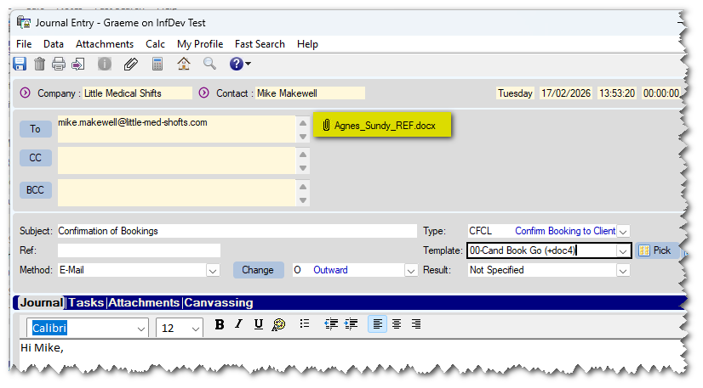The height and width of the screenshot is (388, 703).
Task: Open the blue Help question icon
Action: pyautogui.click(x=237, y=64)
